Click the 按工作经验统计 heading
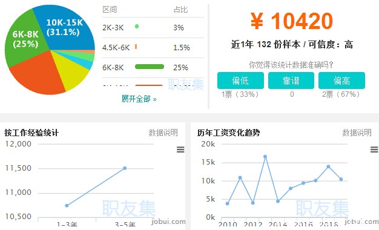 (31, 133)
